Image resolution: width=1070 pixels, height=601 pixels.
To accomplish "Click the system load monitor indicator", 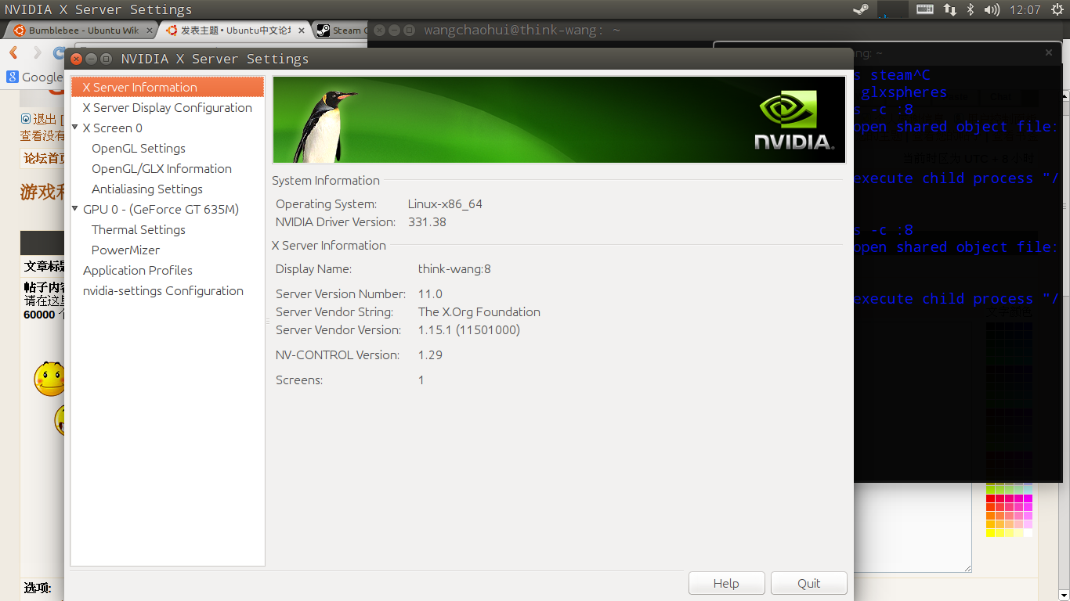I will click(x=892, y=9).
